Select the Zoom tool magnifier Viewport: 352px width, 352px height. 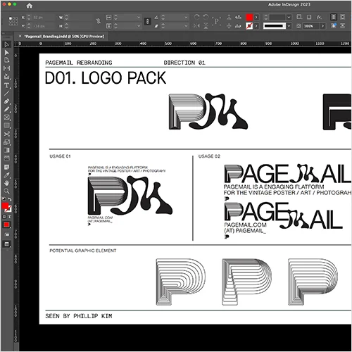[6, 191]
